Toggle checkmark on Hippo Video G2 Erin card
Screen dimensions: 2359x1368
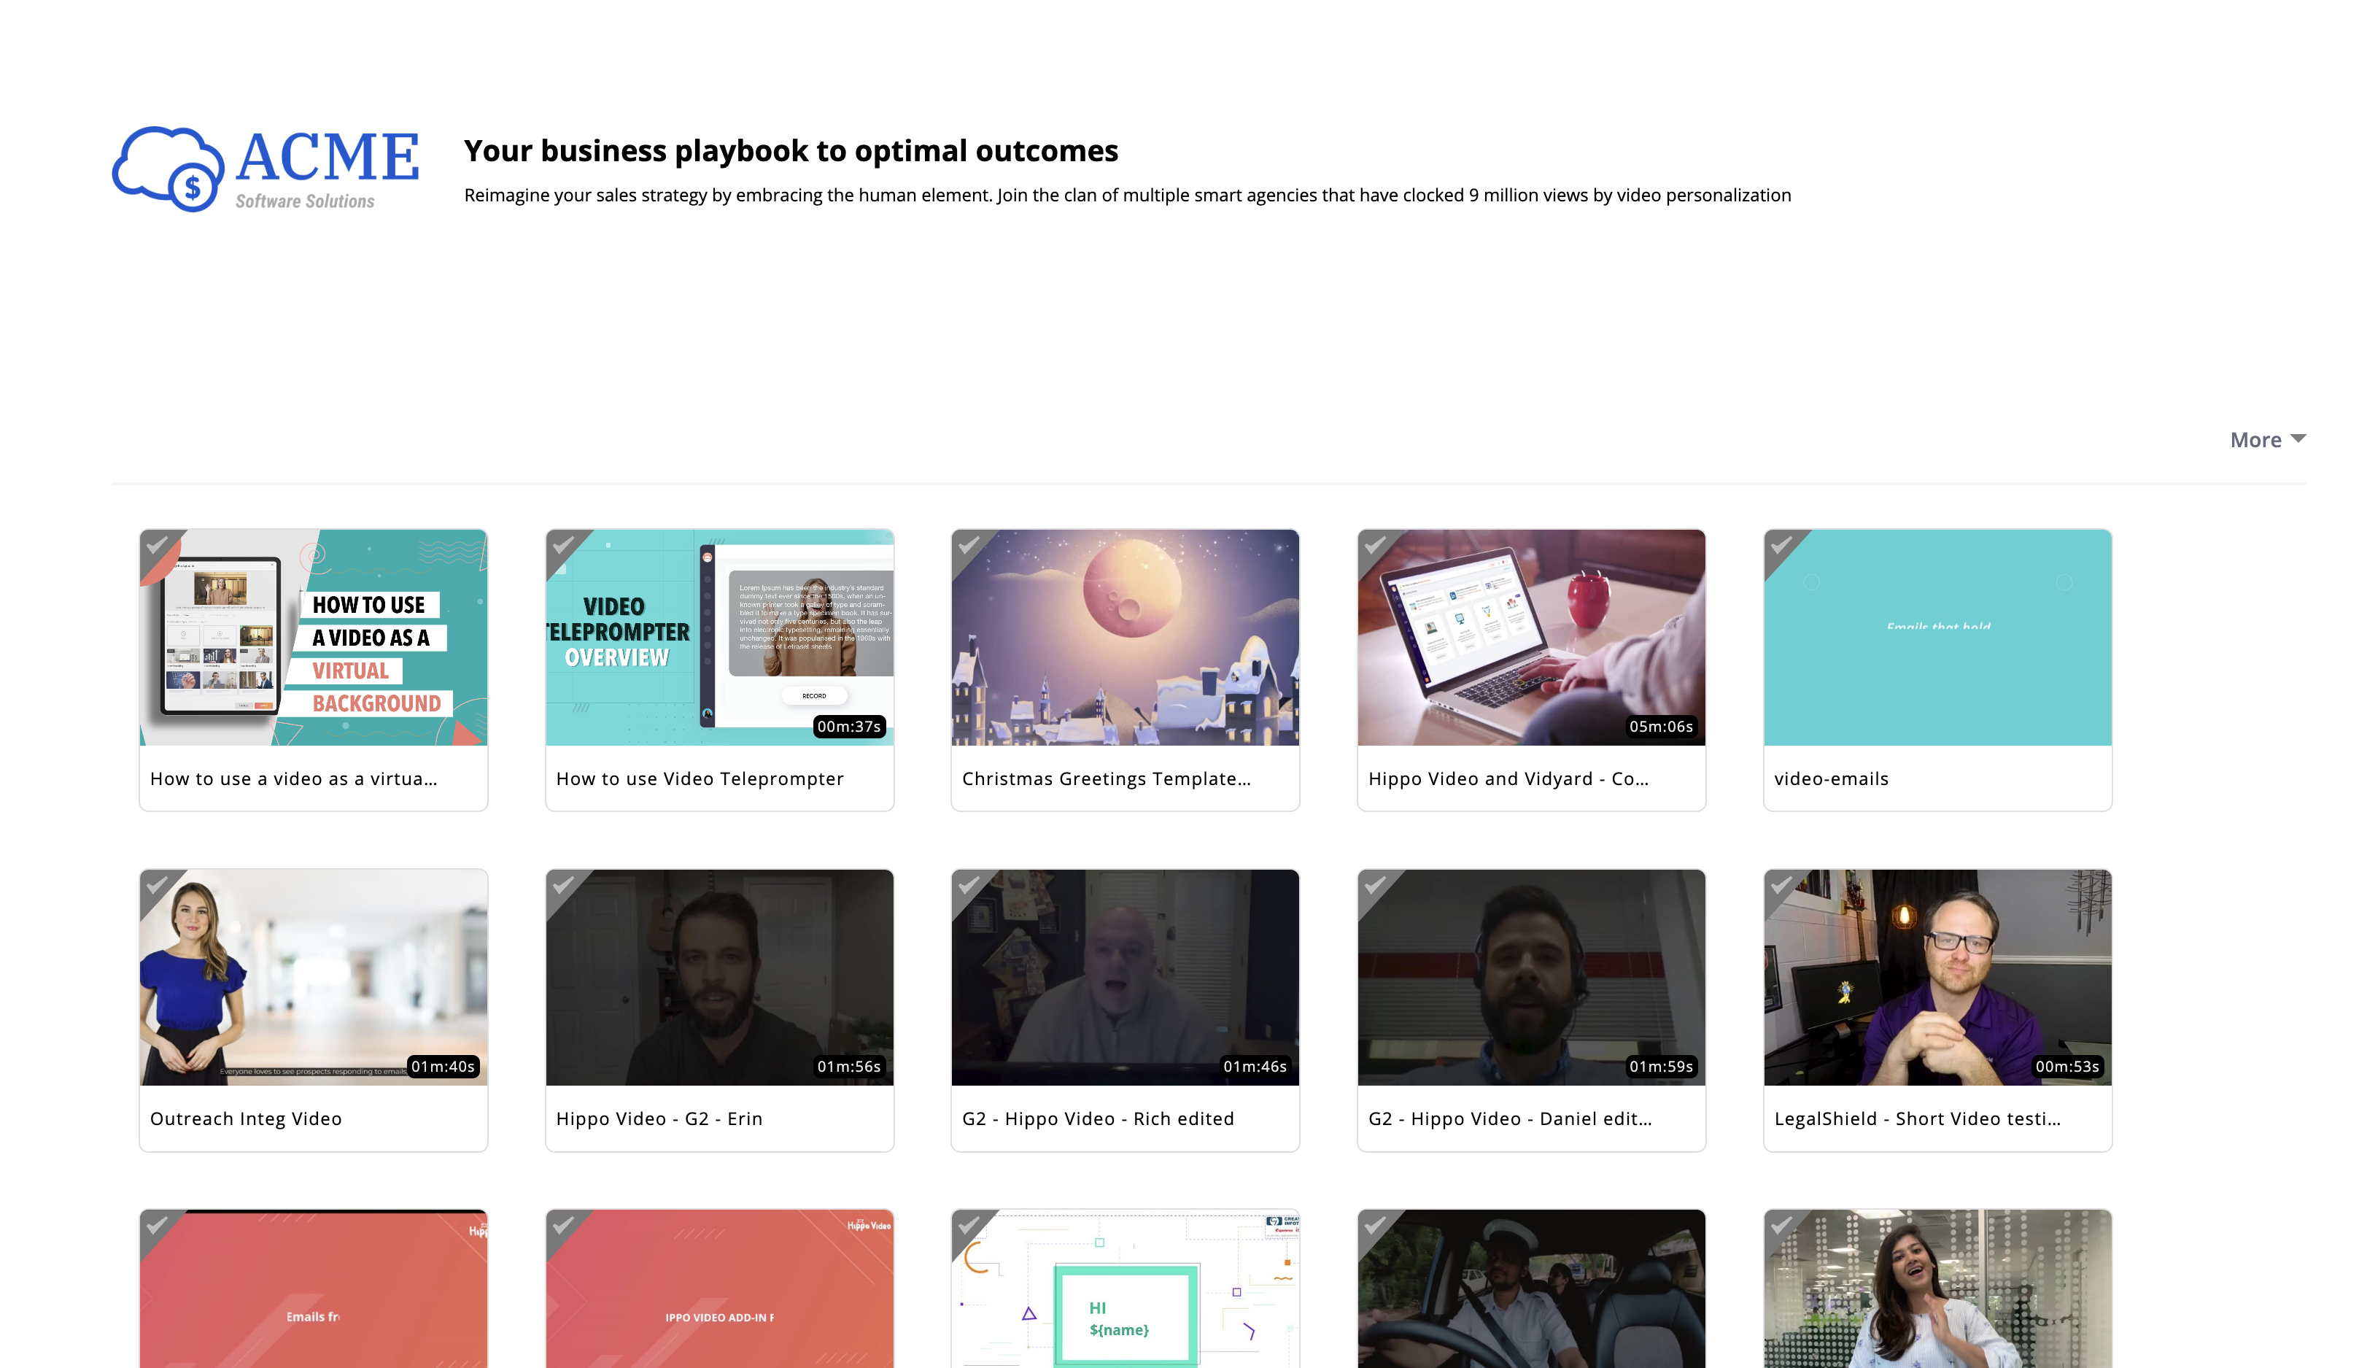click(x=562, y=885)
